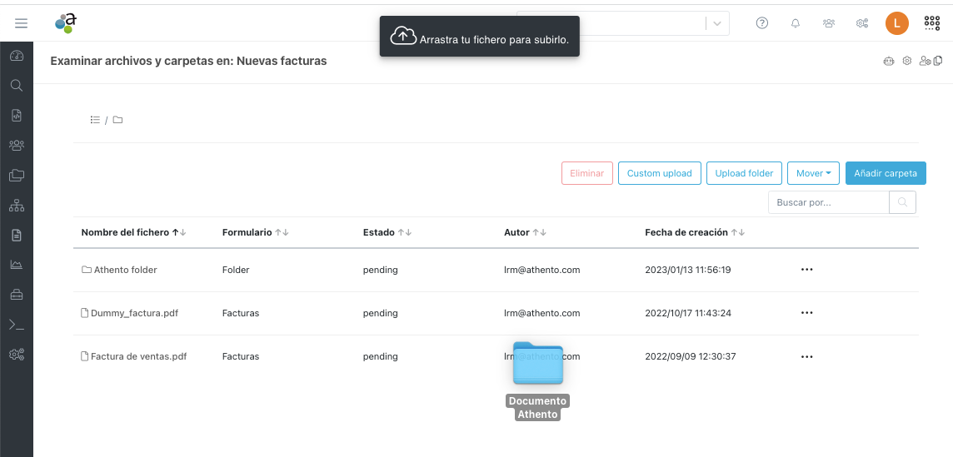Screen dimensions: 953x457
Task: Open the dashboard gauge icon in sidebar
Action: (x=16, y=56)
